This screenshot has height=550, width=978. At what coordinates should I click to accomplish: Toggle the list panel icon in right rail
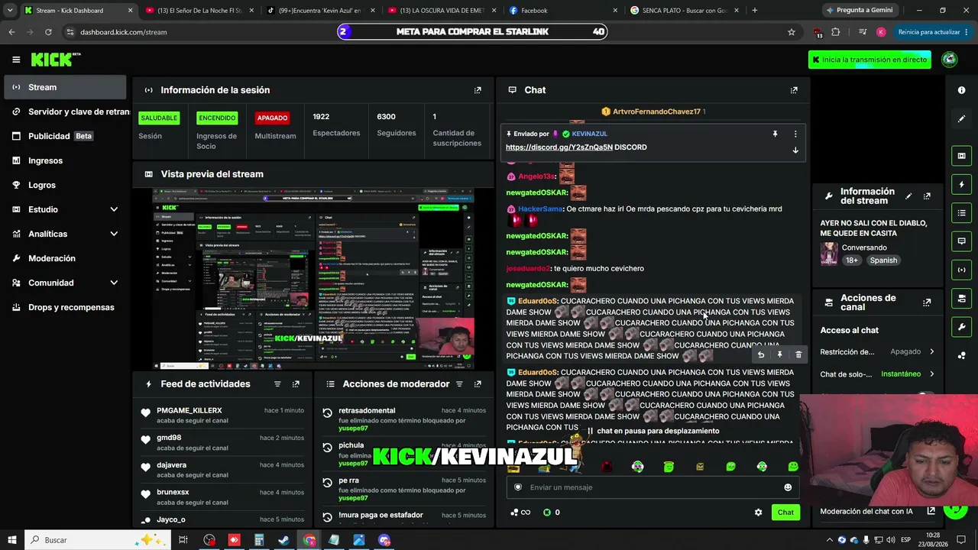click(961, 212)
